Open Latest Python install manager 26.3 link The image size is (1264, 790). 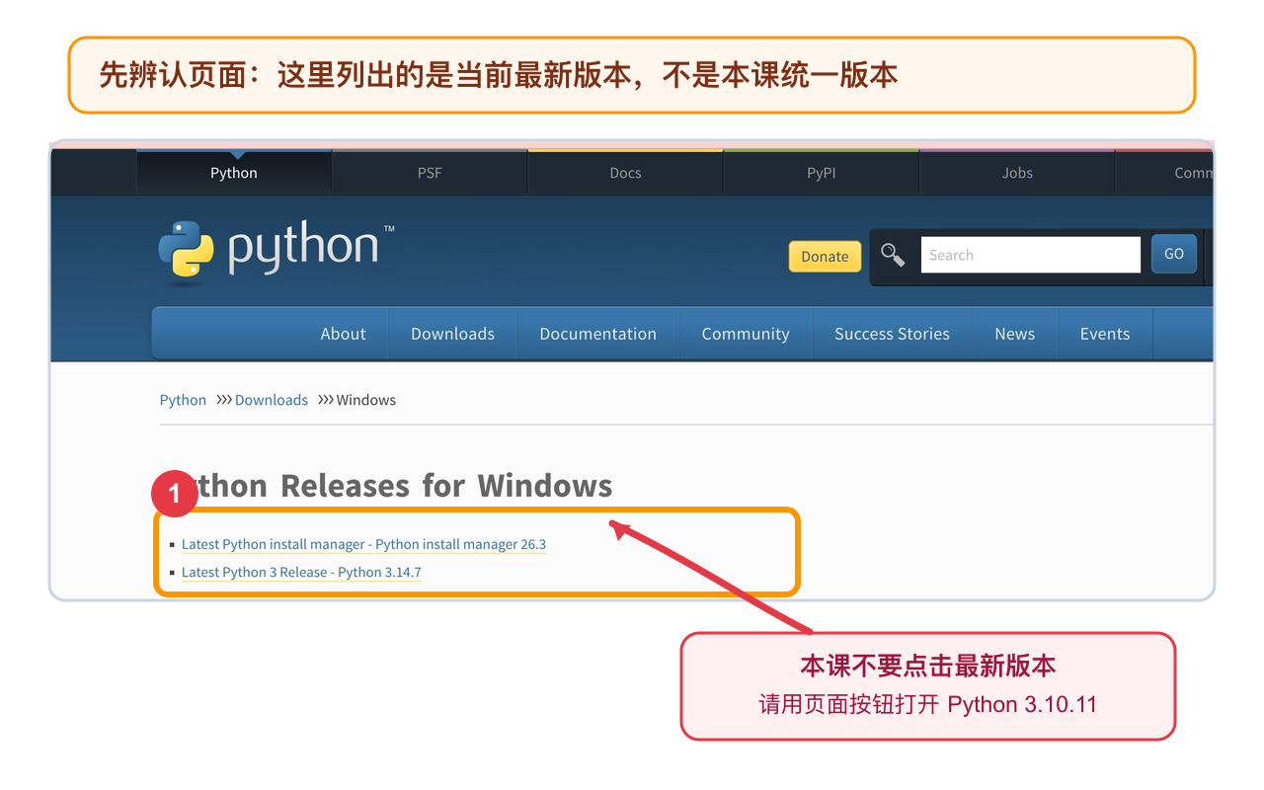click(x=363, y=544)
